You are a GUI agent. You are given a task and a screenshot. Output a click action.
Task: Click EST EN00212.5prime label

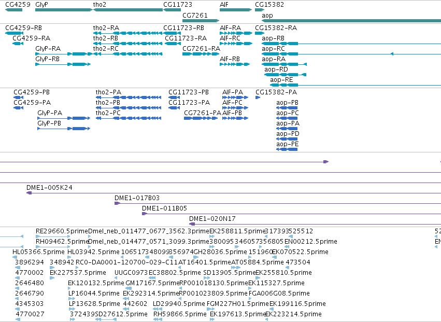(x=311, y=242)
